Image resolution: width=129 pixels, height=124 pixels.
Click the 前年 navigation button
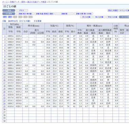tap(5, 17)
